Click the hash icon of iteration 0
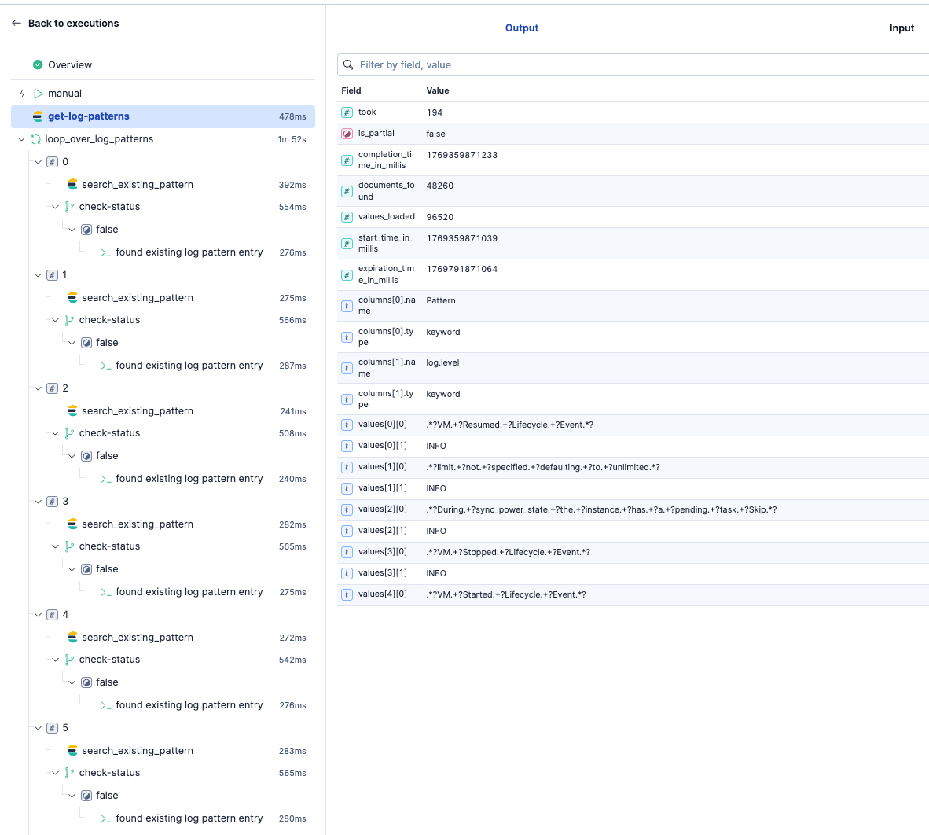The height and width of the screenshot is (835, 929). (52, 162)
